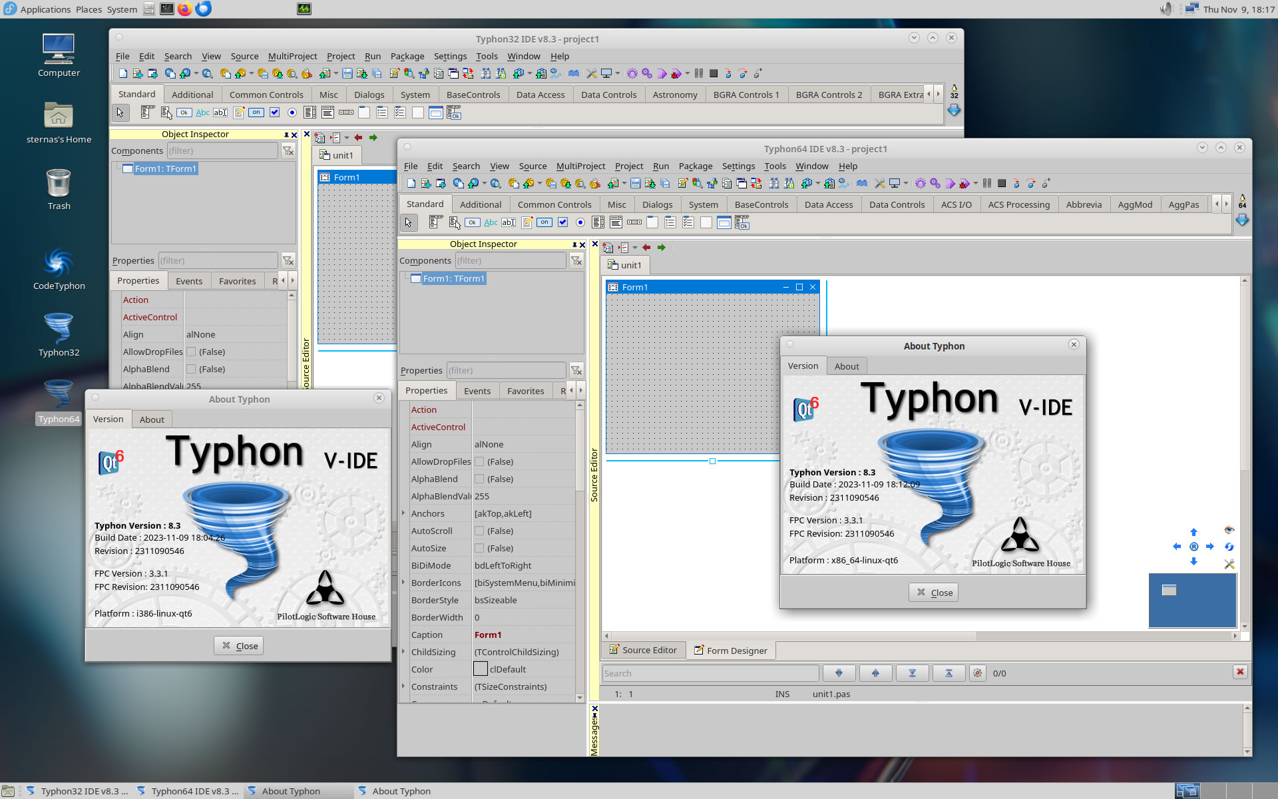The image size is (1278, 799).
Task: Click selection pointer tool in Typhon64 palette
Action: click(409, 222)
